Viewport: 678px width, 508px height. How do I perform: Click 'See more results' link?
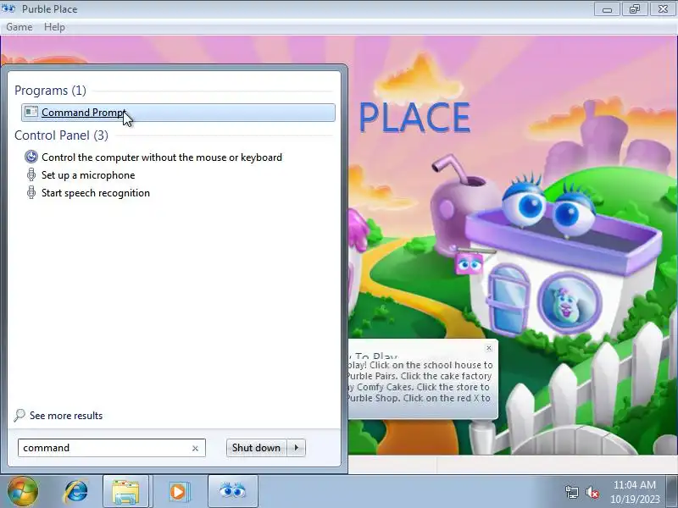66,416
